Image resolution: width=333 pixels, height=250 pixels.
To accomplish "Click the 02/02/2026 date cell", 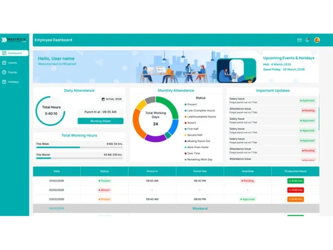I will click(x=57, y=190).
